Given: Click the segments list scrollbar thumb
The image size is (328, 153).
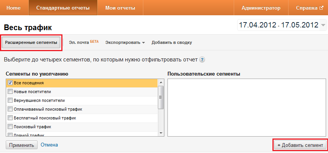Looking at the screenshot, I should click(x=161, y=97).
